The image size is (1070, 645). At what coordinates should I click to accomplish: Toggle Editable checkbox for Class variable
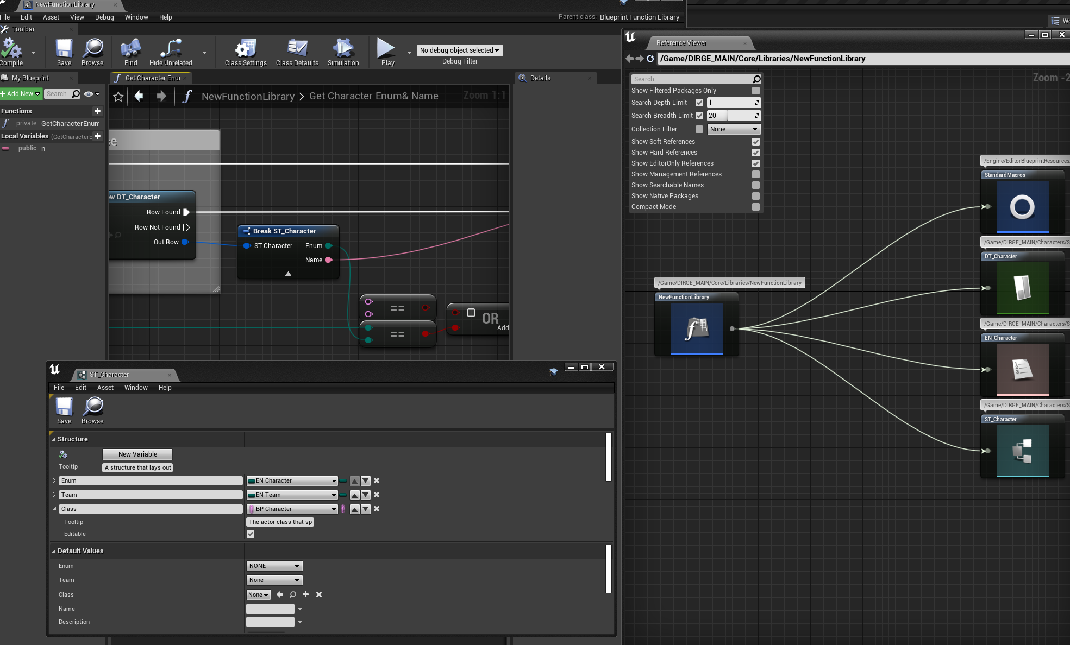coord(251,534)
